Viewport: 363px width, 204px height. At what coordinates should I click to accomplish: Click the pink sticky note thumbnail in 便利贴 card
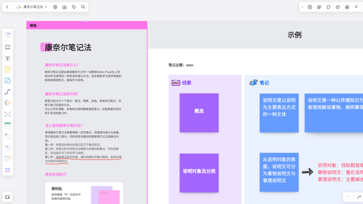tap(109, 197)
